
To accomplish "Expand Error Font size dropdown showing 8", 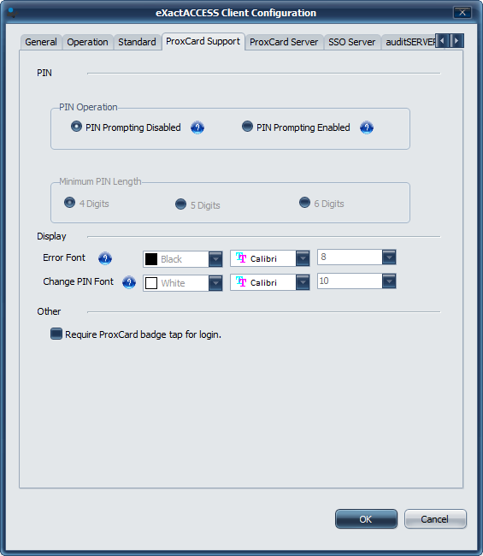I will coord(389,257).
